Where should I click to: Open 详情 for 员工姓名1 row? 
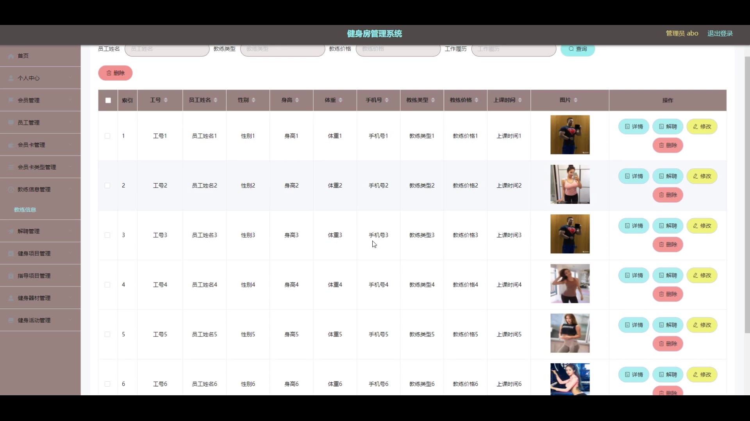point(634,126)
